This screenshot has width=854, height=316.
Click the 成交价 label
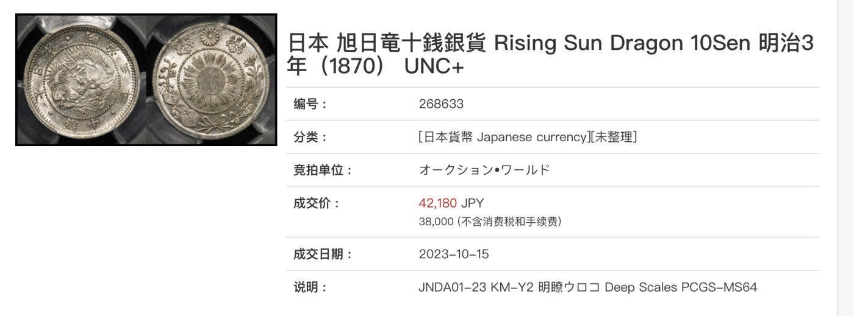pos(317,203)
